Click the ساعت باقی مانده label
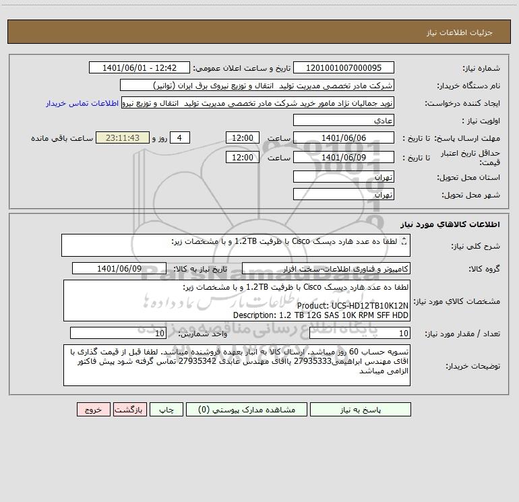This screenshot has height=502, width=519. coord(62,138)
